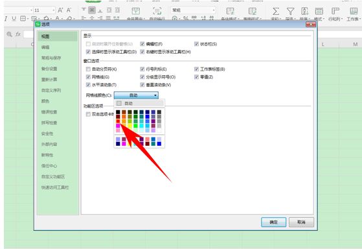Uncheck the 状态栏(S) checkbox
The width and height of the screenshot is (362, 249).
pos(196,44)
